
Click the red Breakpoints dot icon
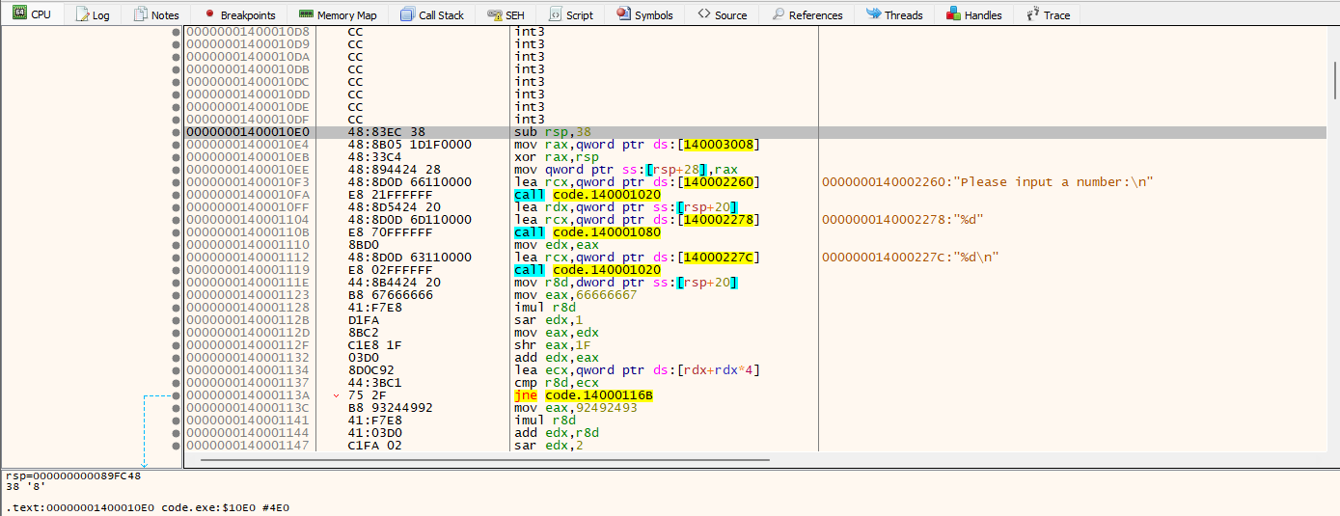pos(208,14)
